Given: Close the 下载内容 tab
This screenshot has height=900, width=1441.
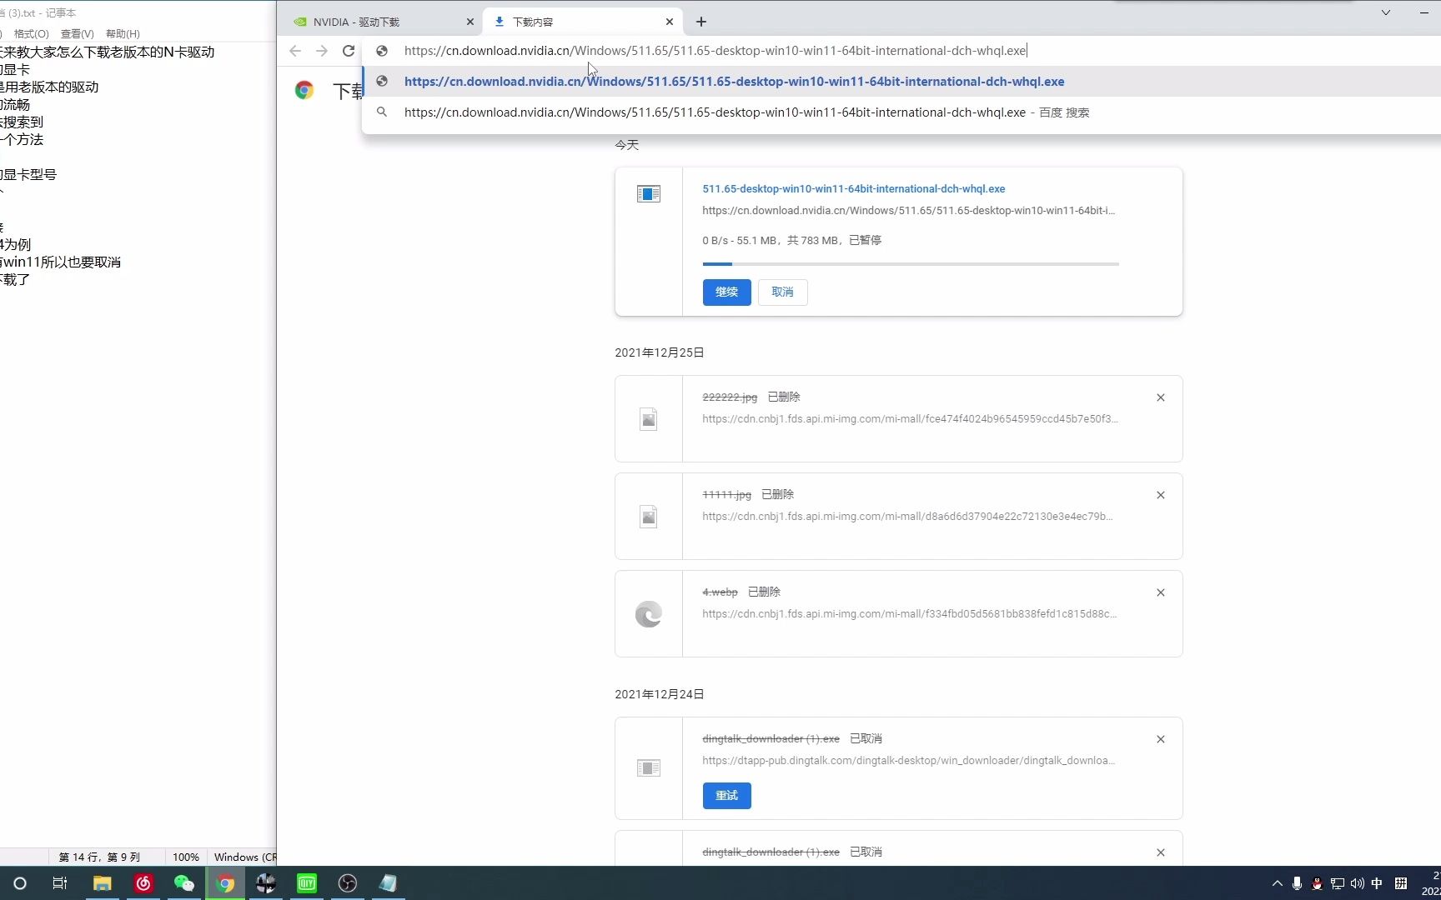Looking at the screenshot, I should [x=670, y=22].
